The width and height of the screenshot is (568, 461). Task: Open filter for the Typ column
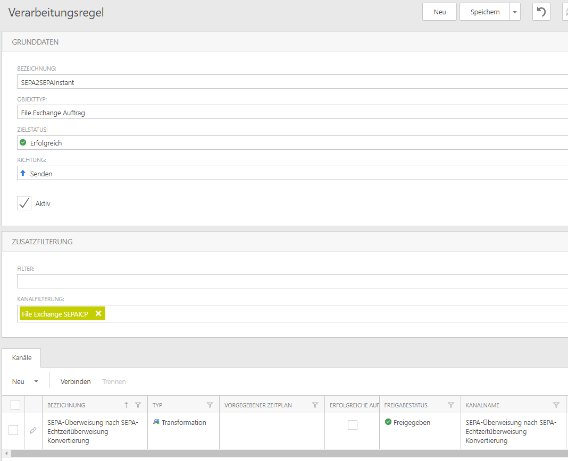click(210, 405)
